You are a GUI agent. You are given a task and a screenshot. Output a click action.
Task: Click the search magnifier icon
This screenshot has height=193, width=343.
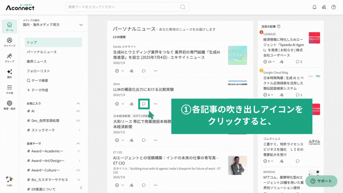pyautogui.click(x=183, y=7)
